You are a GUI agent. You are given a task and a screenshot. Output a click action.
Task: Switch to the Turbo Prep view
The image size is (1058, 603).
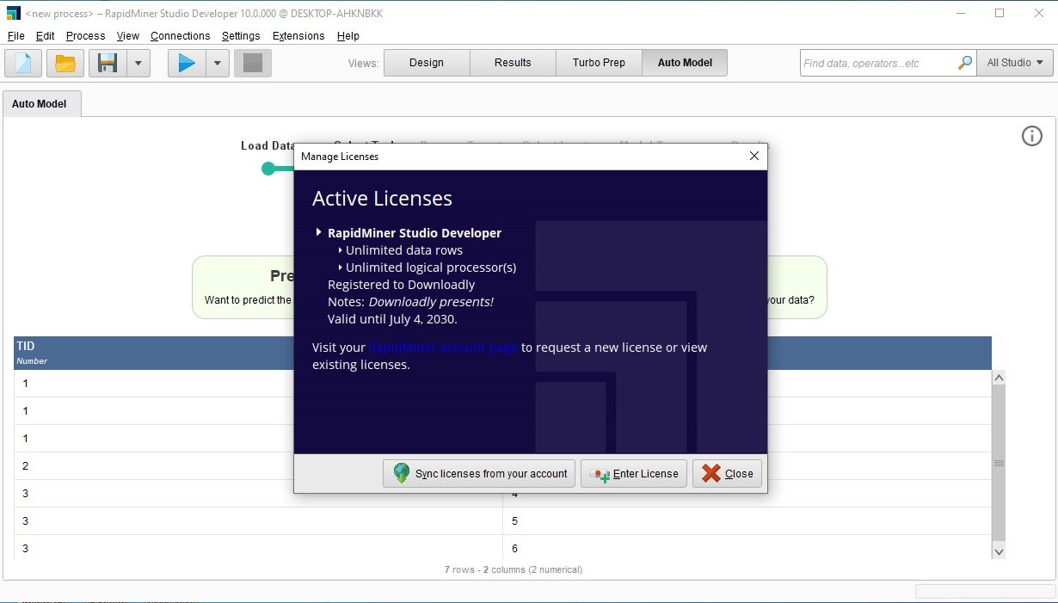599,63
